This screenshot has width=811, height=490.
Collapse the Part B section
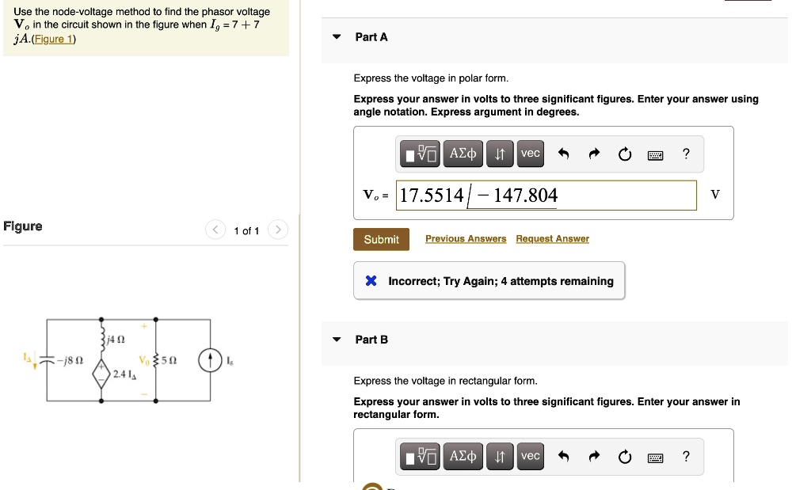pyautogui.click(x=336, y=339)
